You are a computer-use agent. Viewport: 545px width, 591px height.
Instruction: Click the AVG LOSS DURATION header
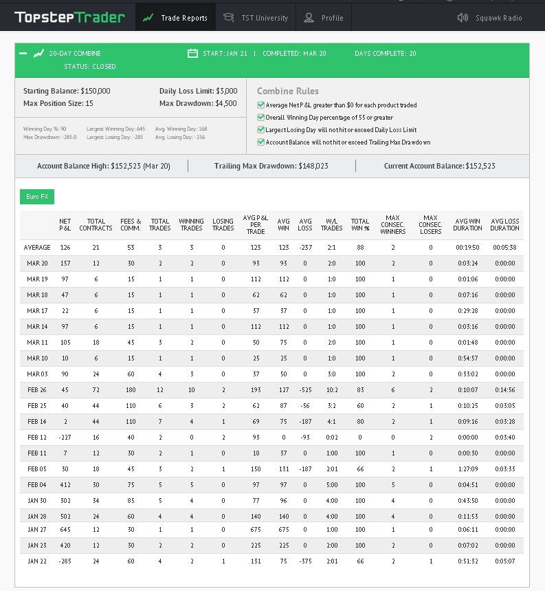click(504, 225)
